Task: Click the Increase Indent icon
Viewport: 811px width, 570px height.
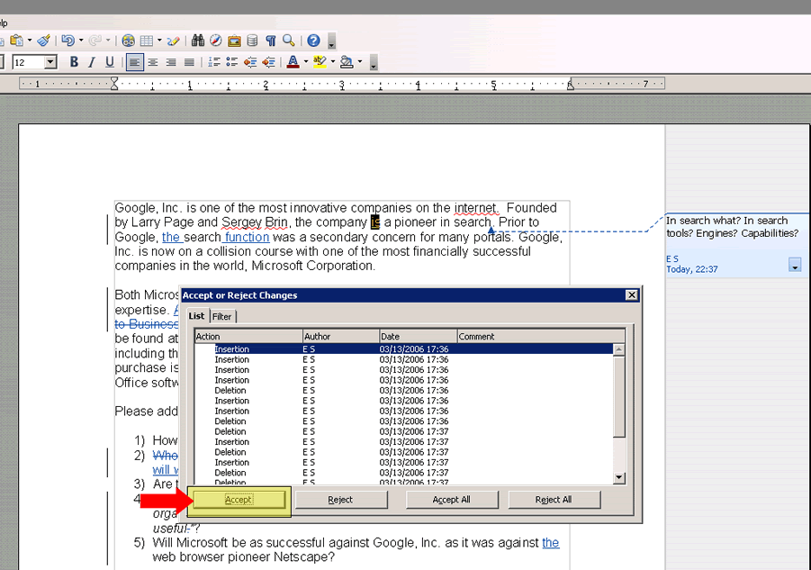Action: (268, 63)
